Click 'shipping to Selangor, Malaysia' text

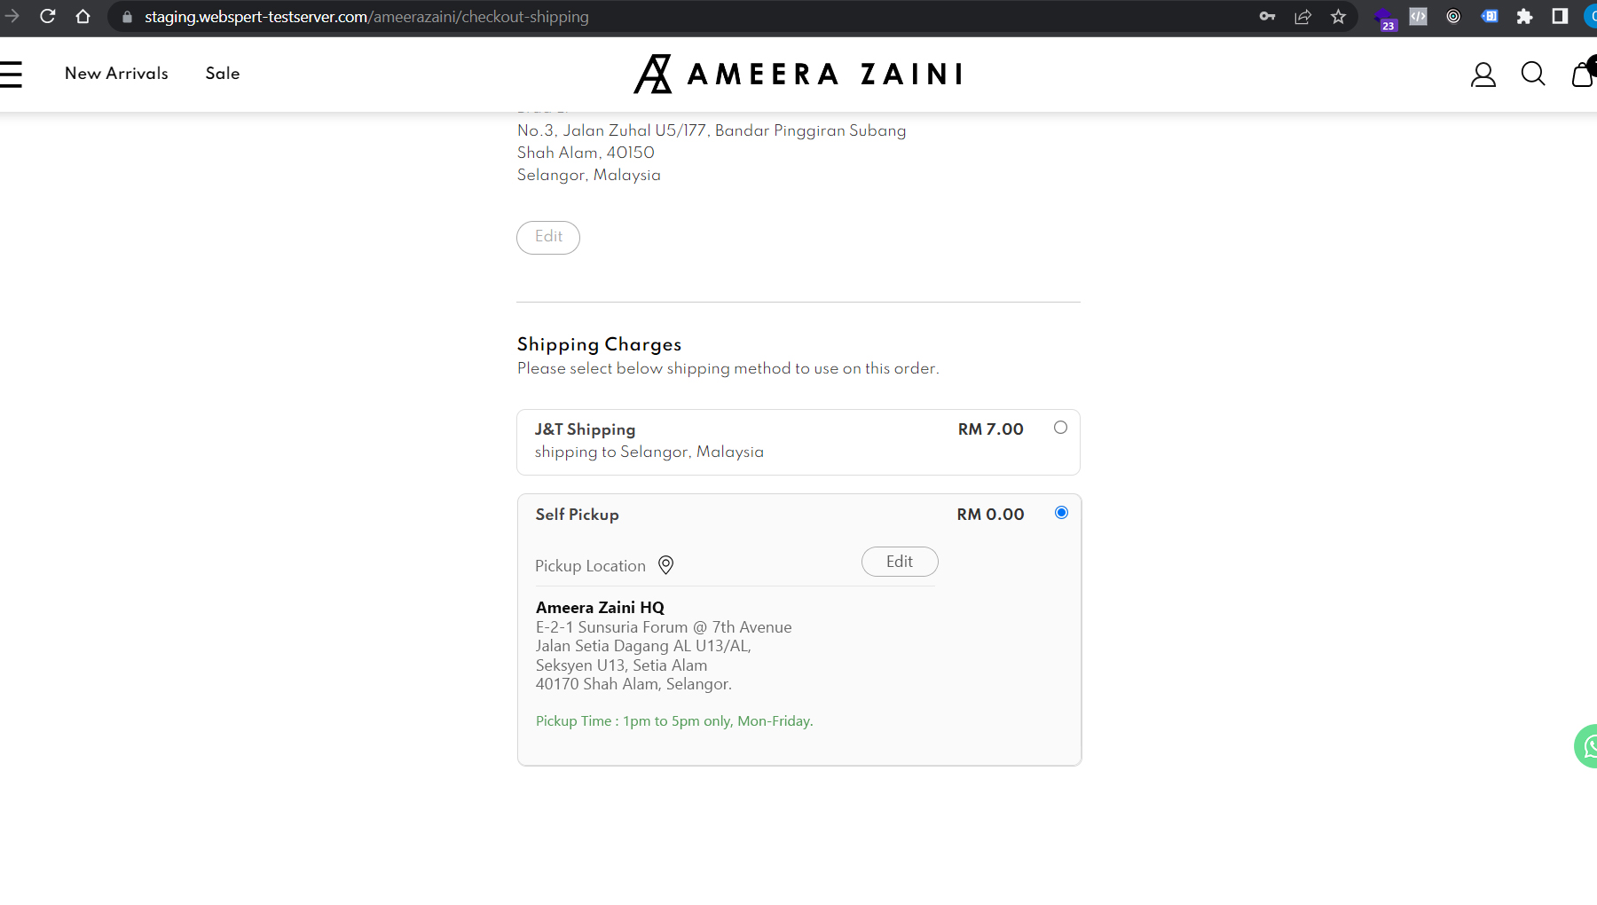(649, 452)
